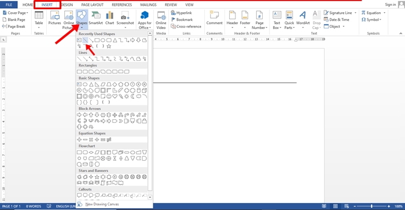Image resolution: width=405 pixels, height=210 pixels.
Task: Expand the WordArt gallery
Action: coord(303,20)
